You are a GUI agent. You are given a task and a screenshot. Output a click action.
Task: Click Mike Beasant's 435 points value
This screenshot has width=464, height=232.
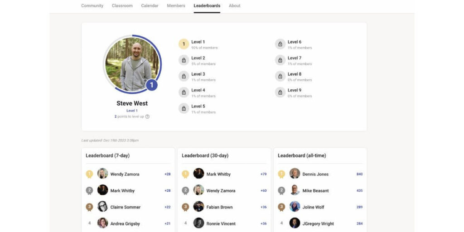click(x=359, y=191)
